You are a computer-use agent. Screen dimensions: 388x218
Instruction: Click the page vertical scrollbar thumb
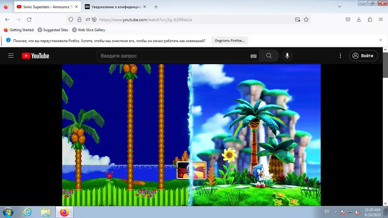coord(385,64)
